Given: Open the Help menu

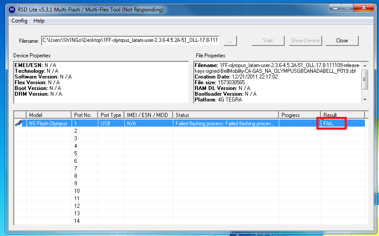Looking at the screenshot, I should point(39,21).
